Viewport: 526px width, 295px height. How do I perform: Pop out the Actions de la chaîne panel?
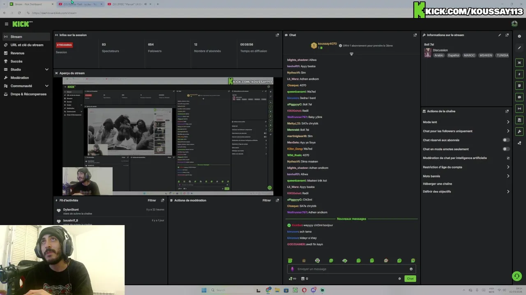pos(507,111)
